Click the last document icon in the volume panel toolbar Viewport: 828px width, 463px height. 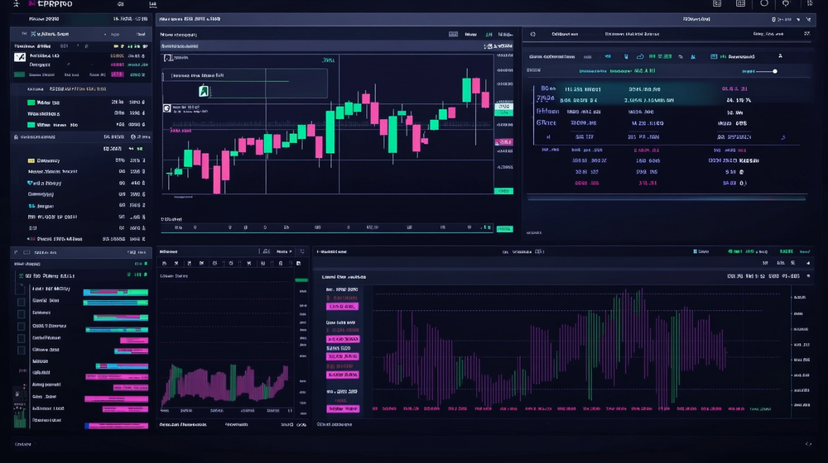point(298,263)
